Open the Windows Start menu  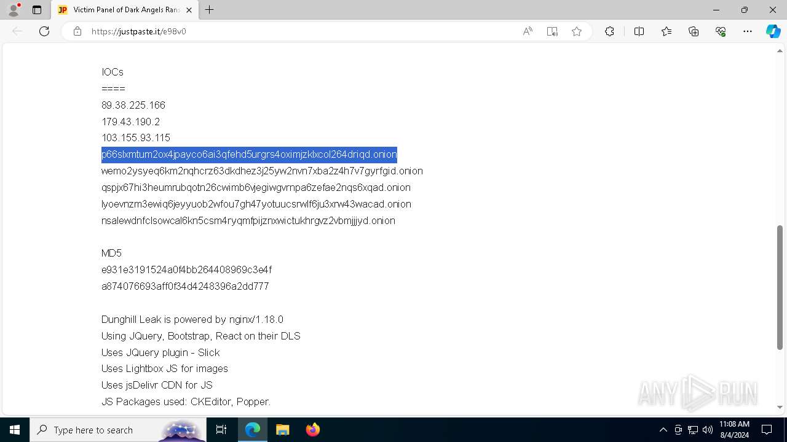coord(15,430)
